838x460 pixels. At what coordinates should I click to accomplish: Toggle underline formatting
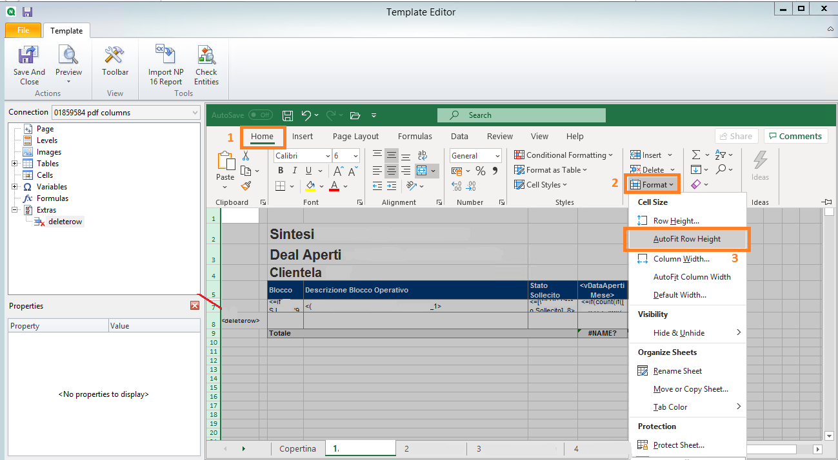tap(309, 171)
